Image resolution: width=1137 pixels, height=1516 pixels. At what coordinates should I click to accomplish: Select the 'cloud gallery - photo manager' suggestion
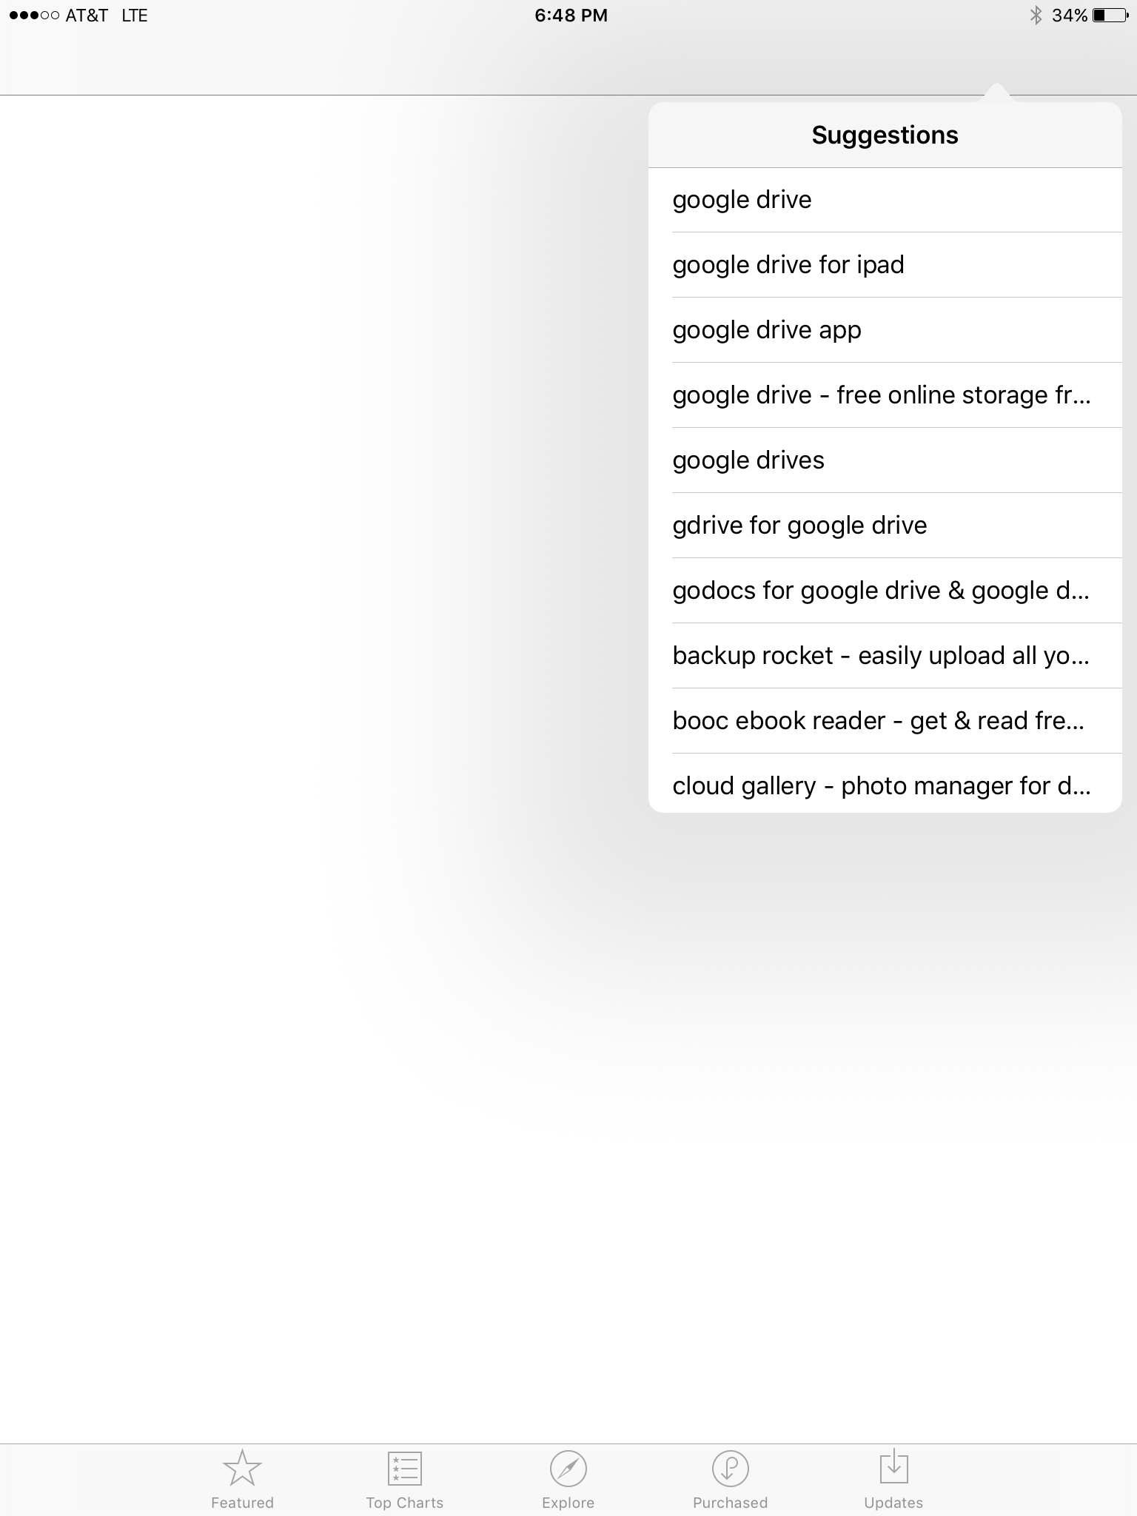(x=885, y=785)
